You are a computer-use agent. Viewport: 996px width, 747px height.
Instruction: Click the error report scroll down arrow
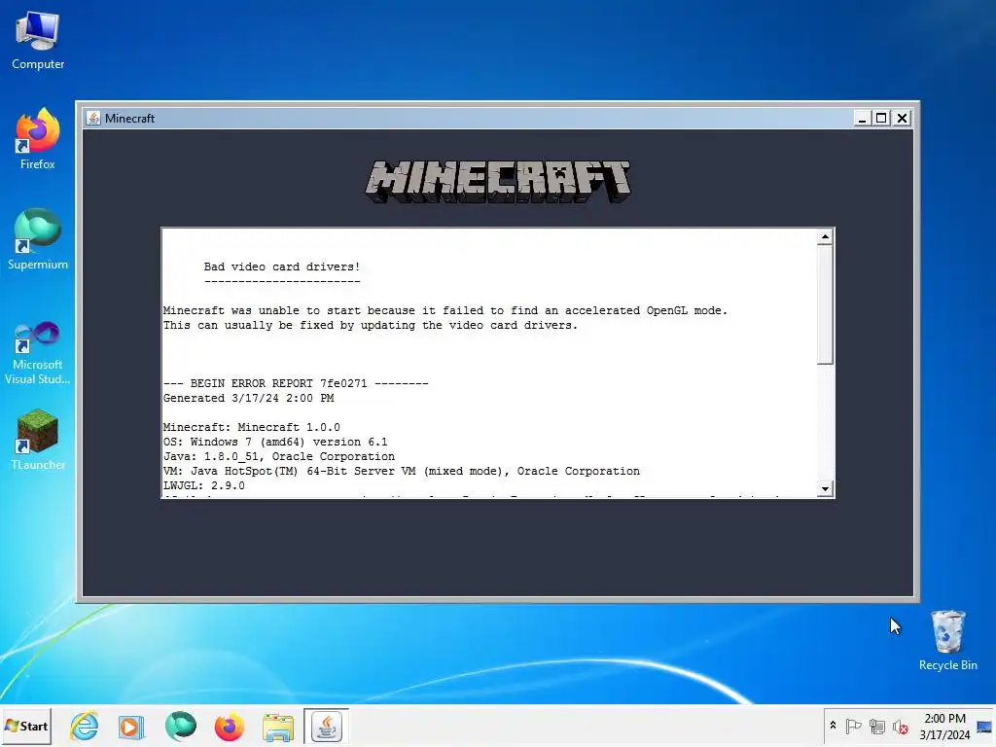(825, 488)
